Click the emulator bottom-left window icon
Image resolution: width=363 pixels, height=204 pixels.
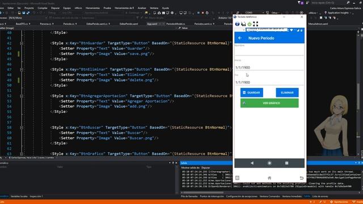click(x=237, y=178)
